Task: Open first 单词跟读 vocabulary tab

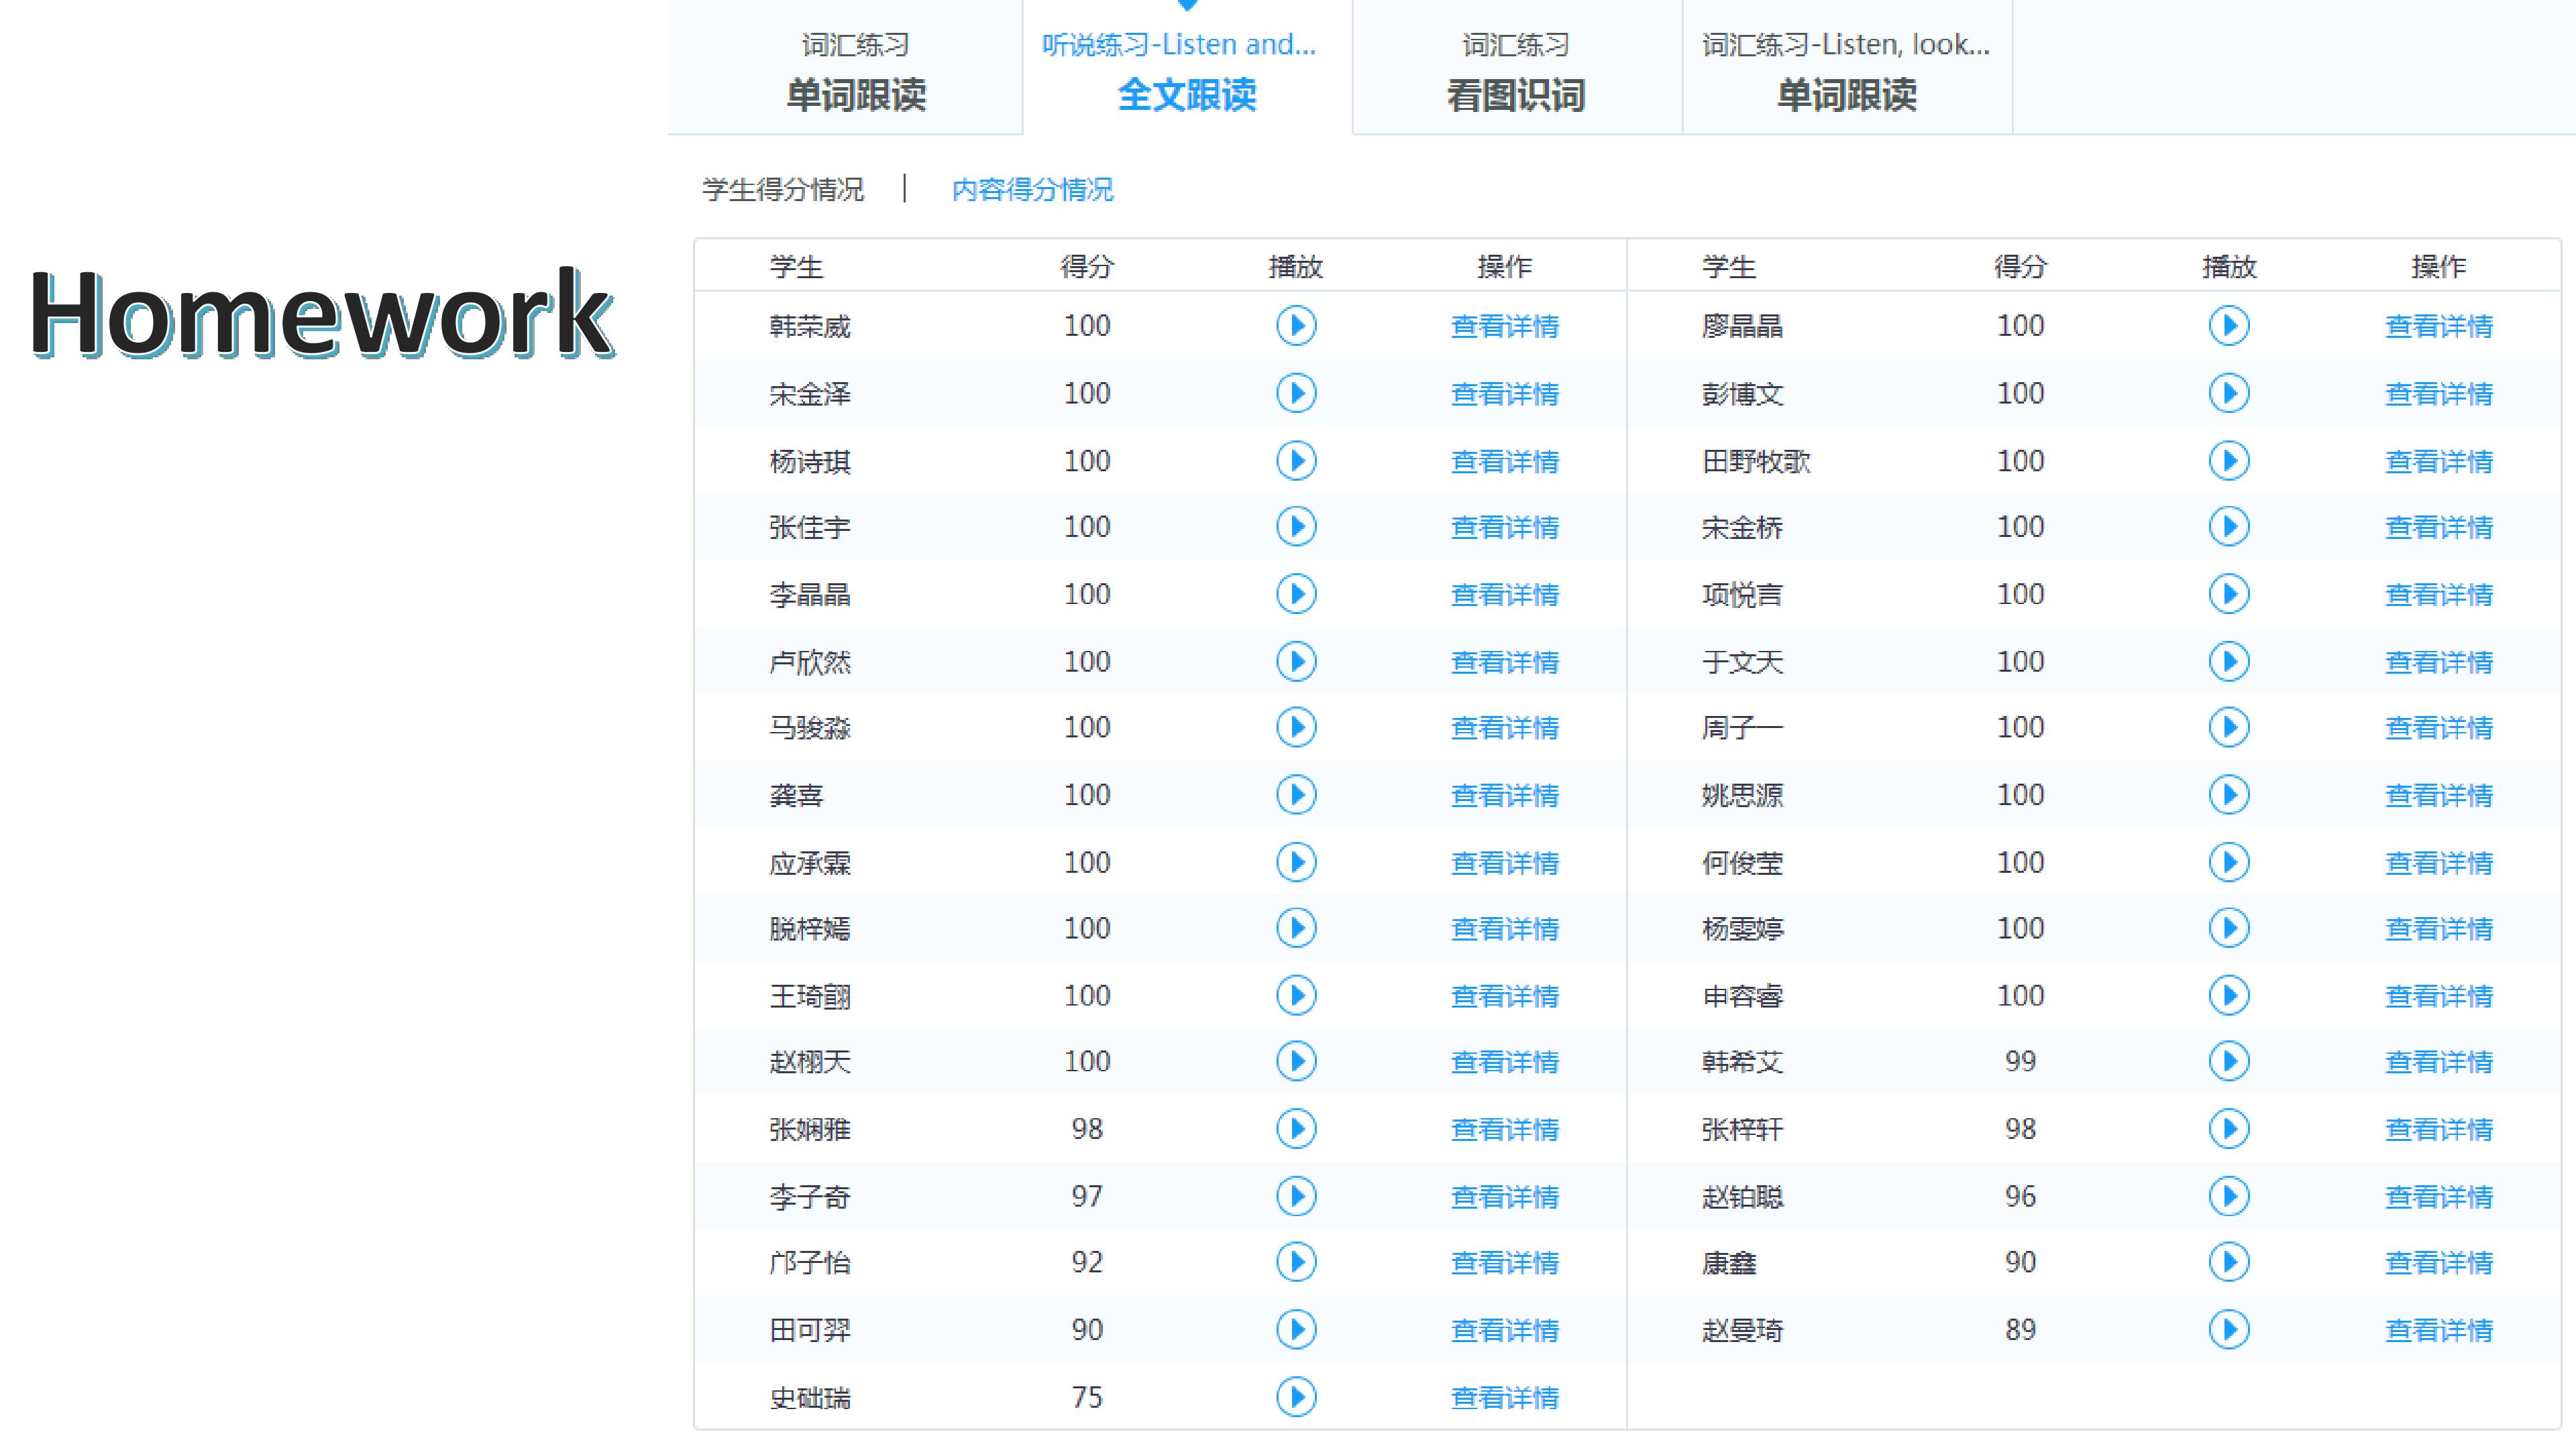Action: coord(856,68)
